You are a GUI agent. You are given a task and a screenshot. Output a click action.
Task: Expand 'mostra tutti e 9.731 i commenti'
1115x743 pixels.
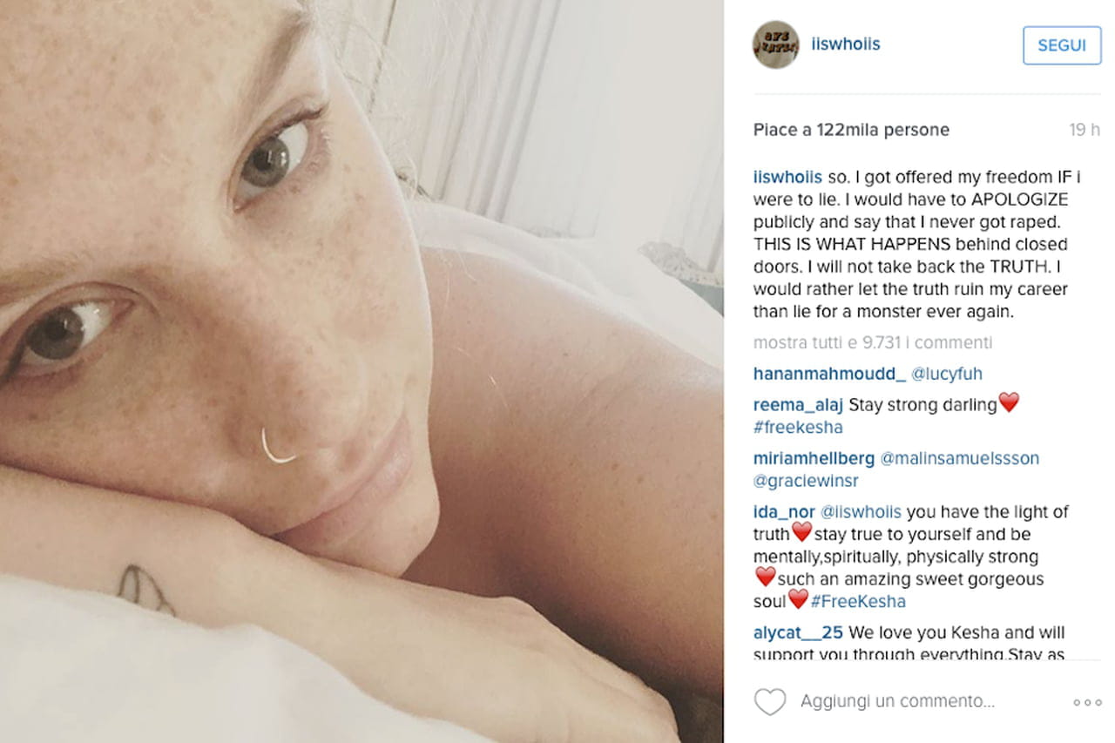click(872, 342)
